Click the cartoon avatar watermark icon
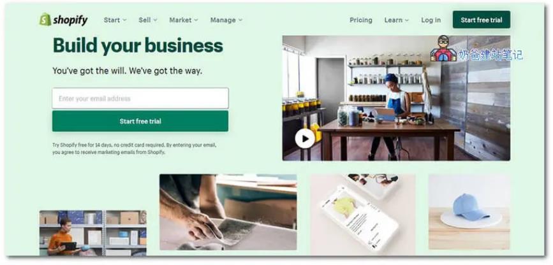The height and width of the screenshot is (265, 553). (x=443, y=48)
